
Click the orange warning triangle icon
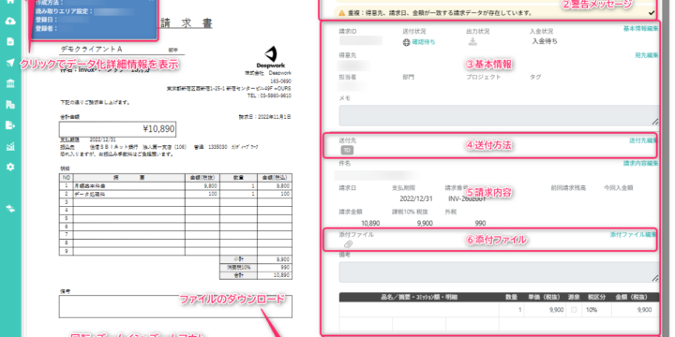(x=342, y=13)
